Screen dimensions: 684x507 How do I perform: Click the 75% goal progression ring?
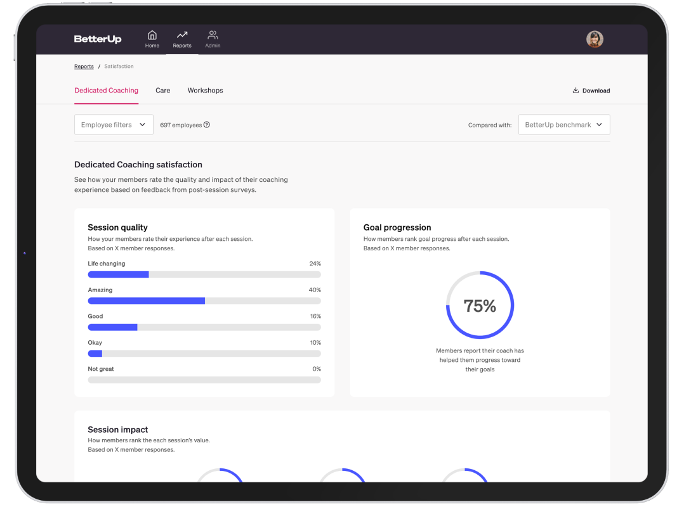pyautogui.click(x=480, y=305)
